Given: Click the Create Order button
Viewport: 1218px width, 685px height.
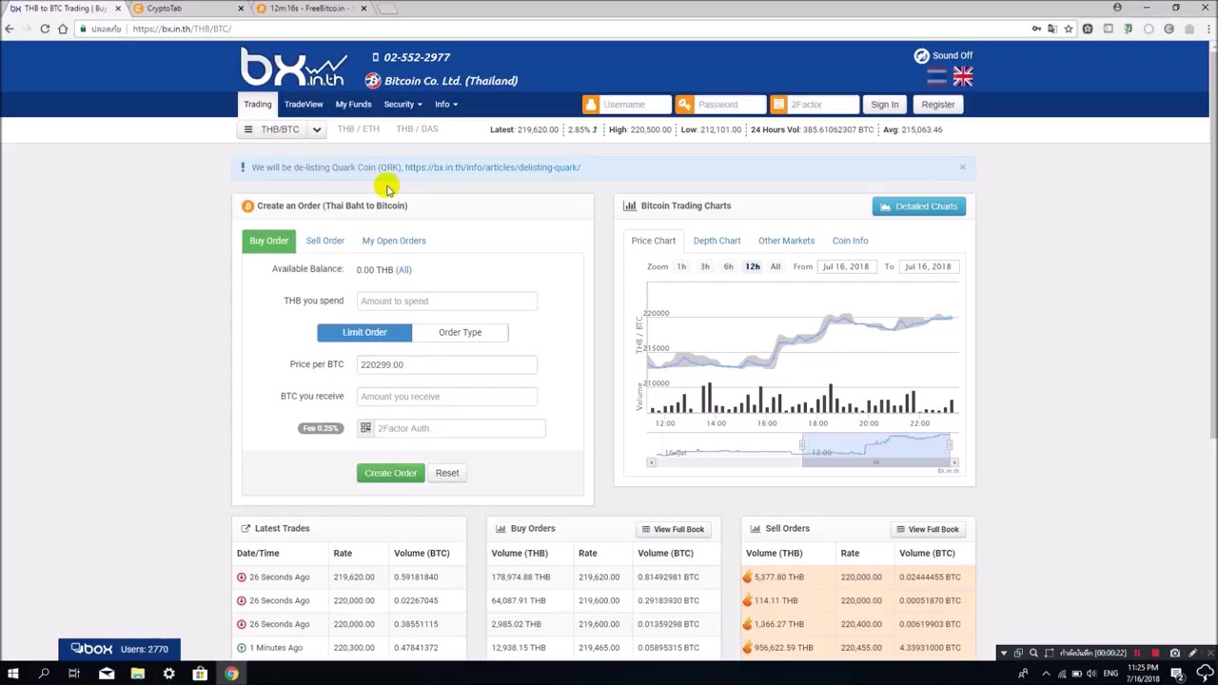Looking at the screenshot, I should click(390, 473).
